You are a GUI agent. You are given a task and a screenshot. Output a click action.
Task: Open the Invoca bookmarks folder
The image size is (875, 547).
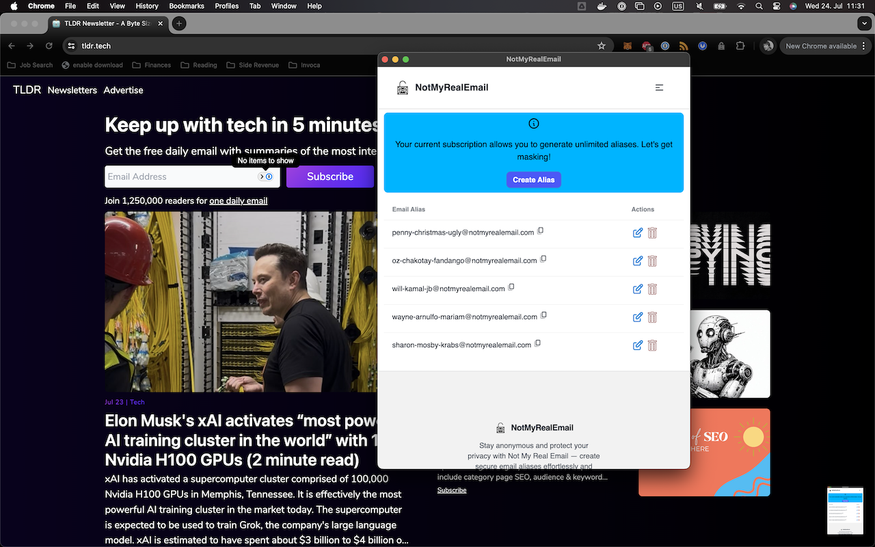304,65
